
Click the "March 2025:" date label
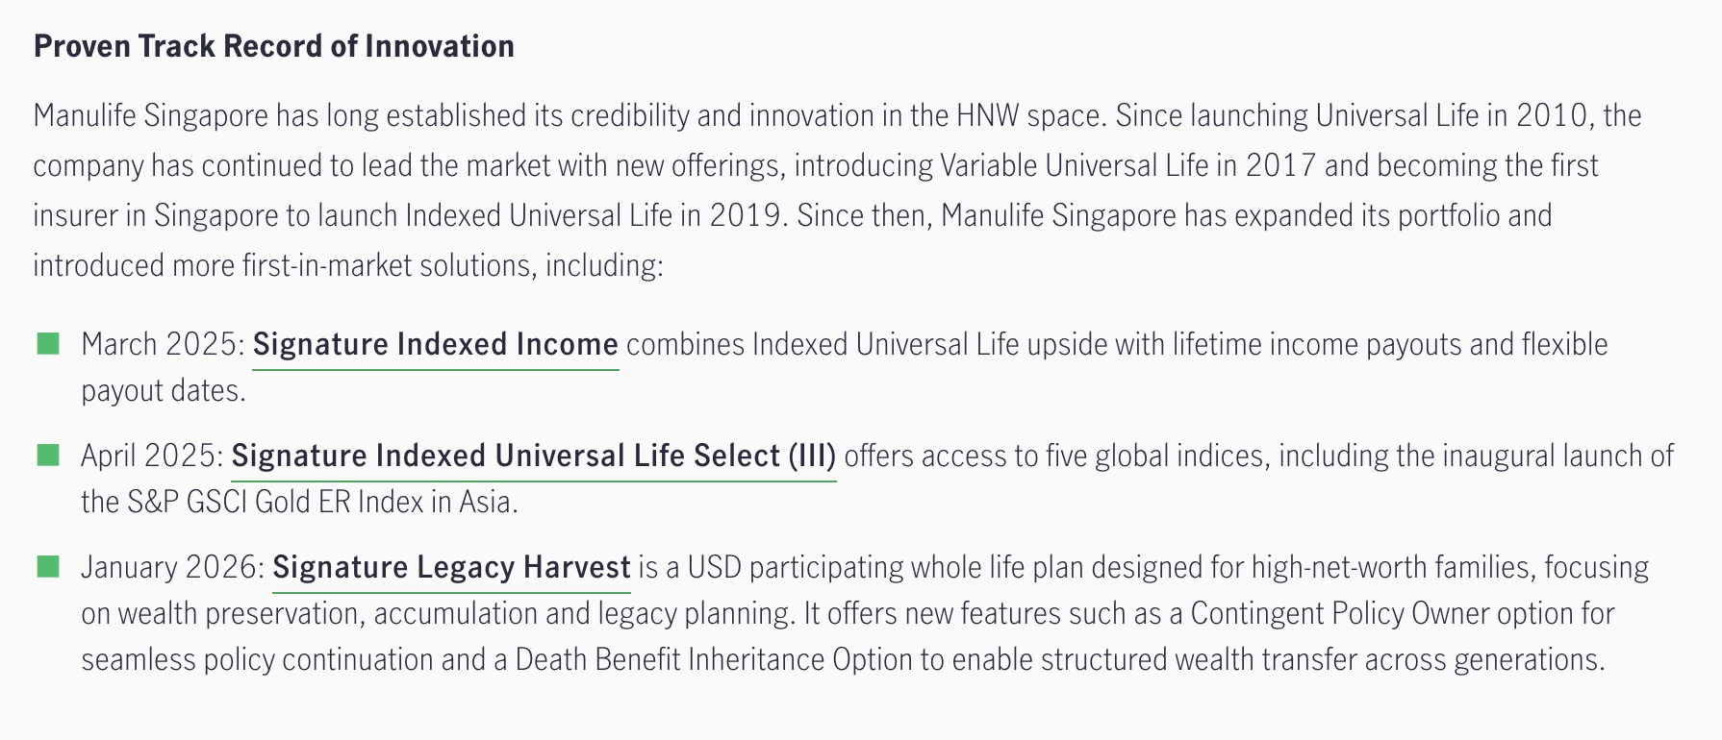(x=164, y=344)
